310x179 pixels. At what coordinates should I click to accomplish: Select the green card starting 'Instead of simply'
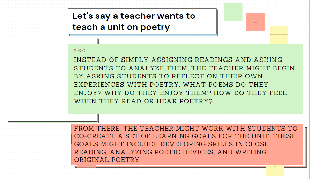(x=185, y=79)
